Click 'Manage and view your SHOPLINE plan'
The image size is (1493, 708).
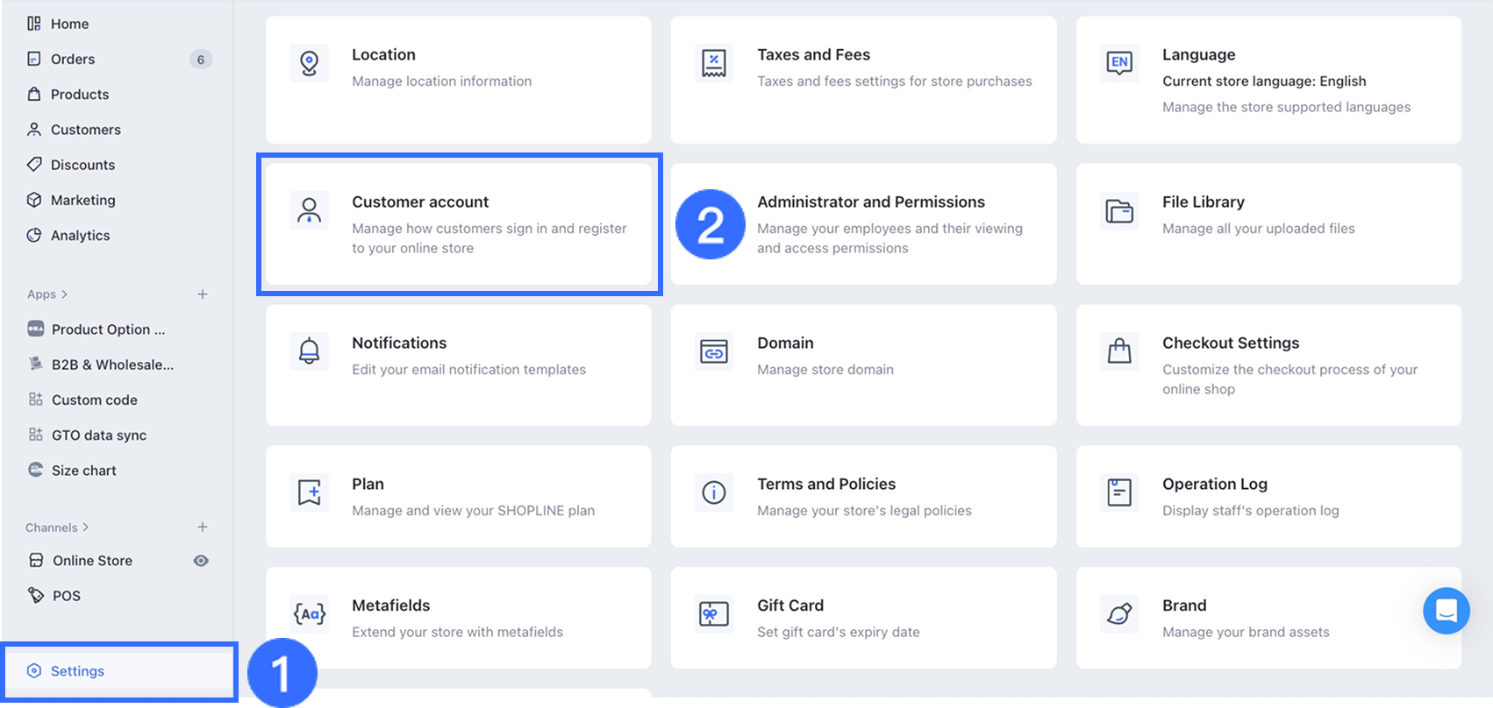tap(474, 511)
